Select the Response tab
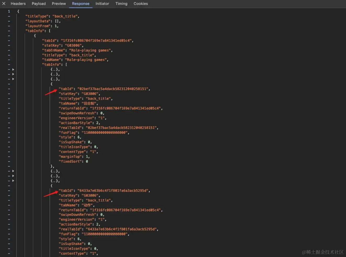This screenshot has width=346, height=257. 81,4
